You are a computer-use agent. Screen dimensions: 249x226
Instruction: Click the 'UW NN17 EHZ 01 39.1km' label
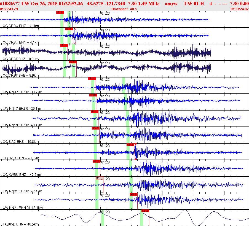(x=22, y=108)
